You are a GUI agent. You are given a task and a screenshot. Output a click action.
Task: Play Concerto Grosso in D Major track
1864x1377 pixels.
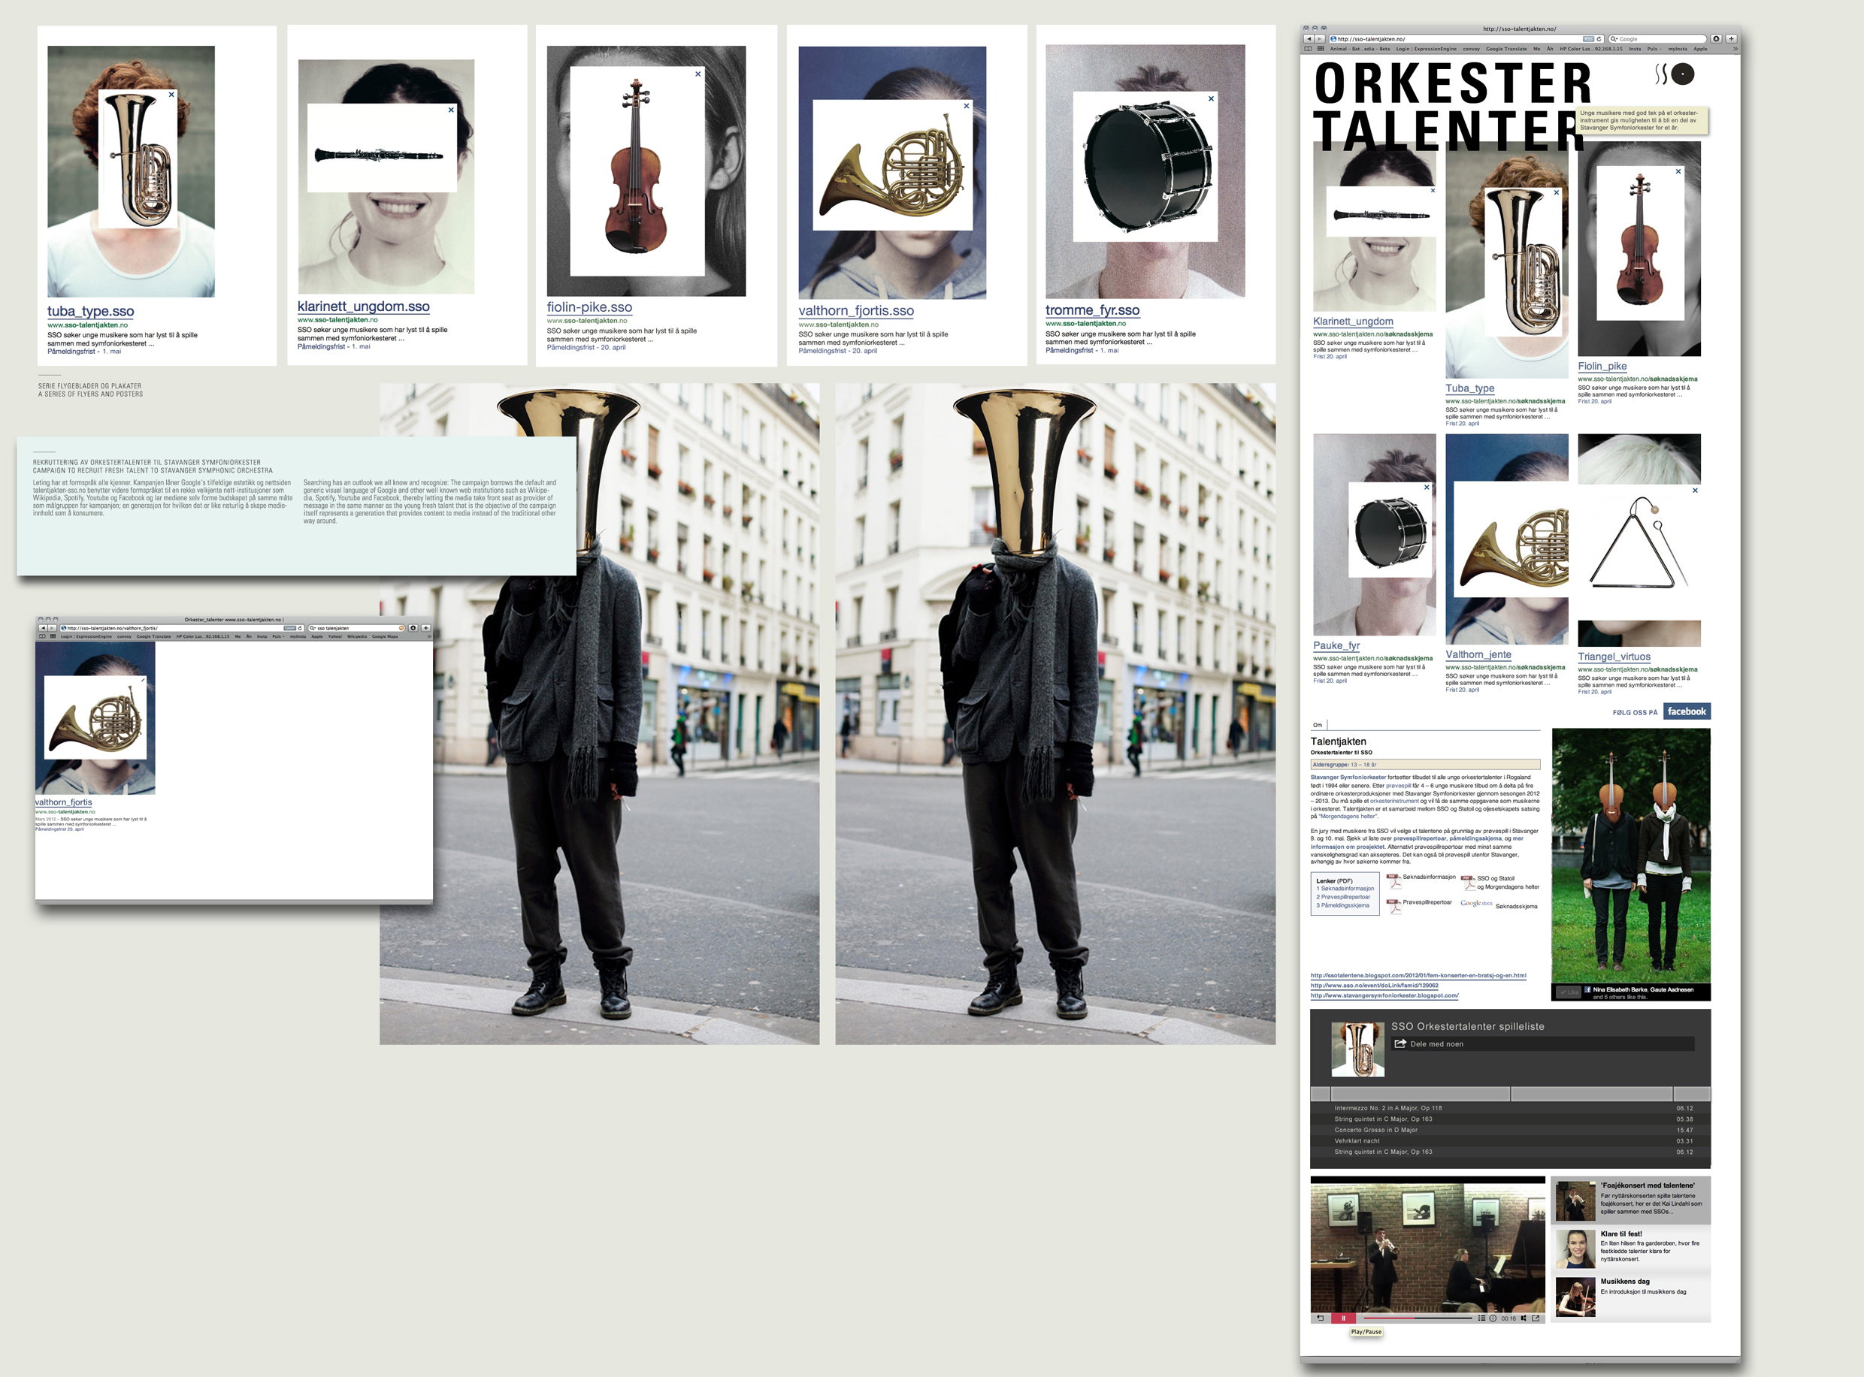click(1511, 1131)
